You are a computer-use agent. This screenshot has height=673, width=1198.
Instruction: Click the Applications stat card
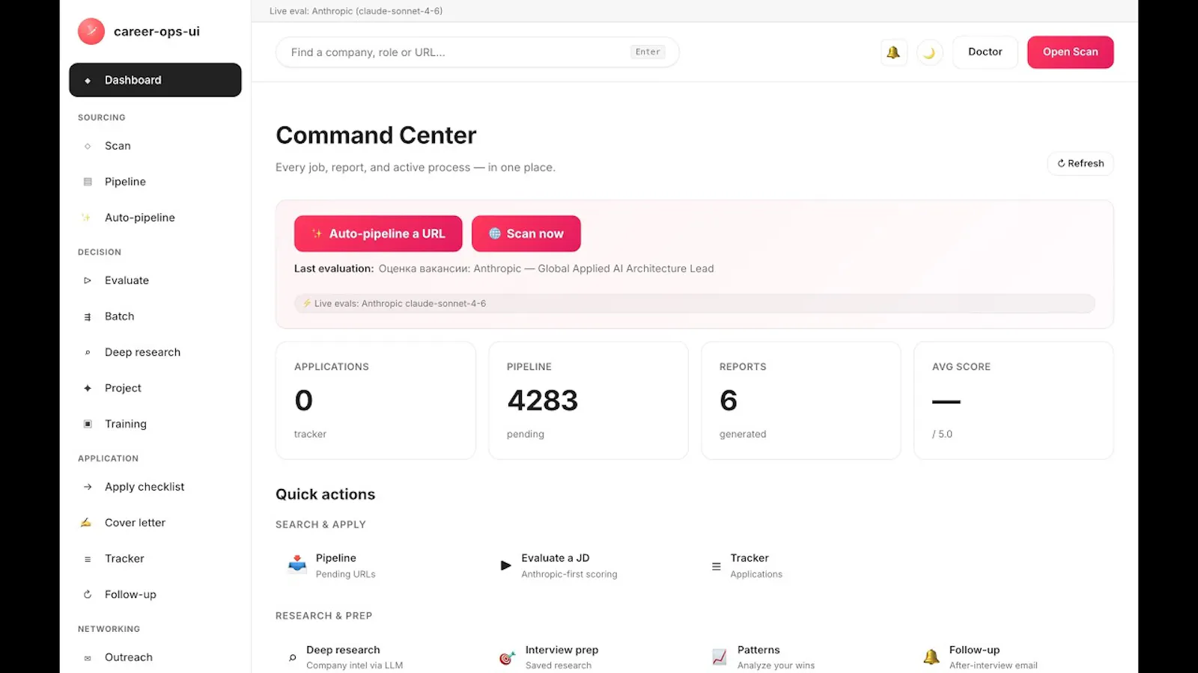(x=376, y=401)
